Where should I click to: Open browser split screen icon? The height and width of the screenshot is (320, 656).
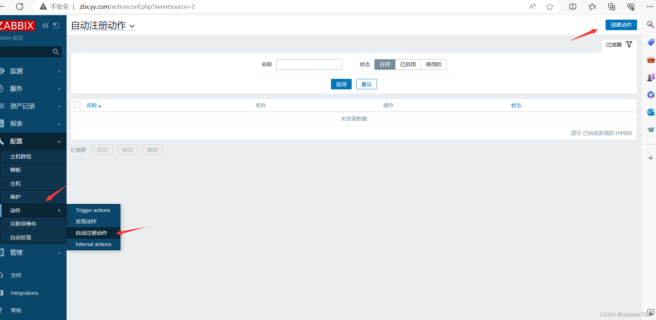click(573, 7)
